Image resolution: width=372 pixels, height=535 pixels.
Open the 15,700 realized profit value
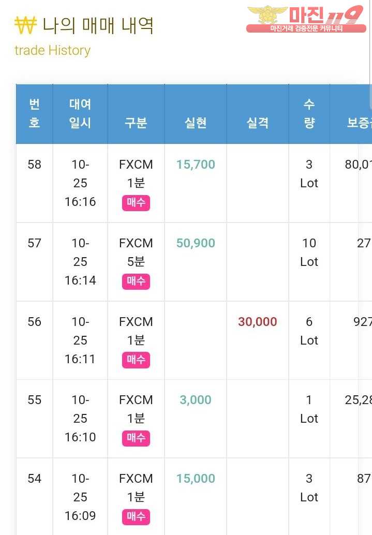(x=196, y=165)
